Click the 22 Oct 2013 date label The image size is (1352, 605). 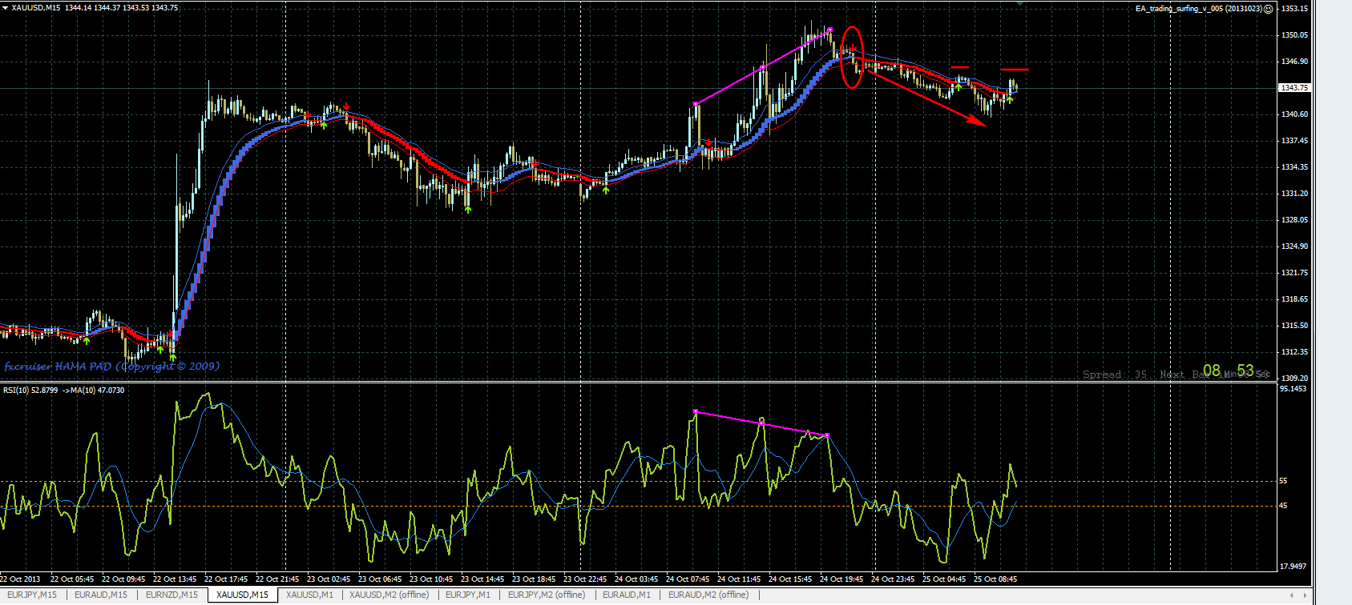[x=20, y=579]
